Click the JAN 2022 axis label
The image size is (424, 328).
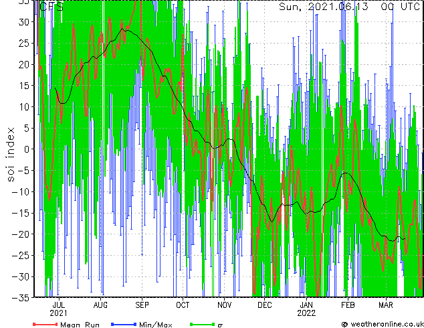(306, 309)
